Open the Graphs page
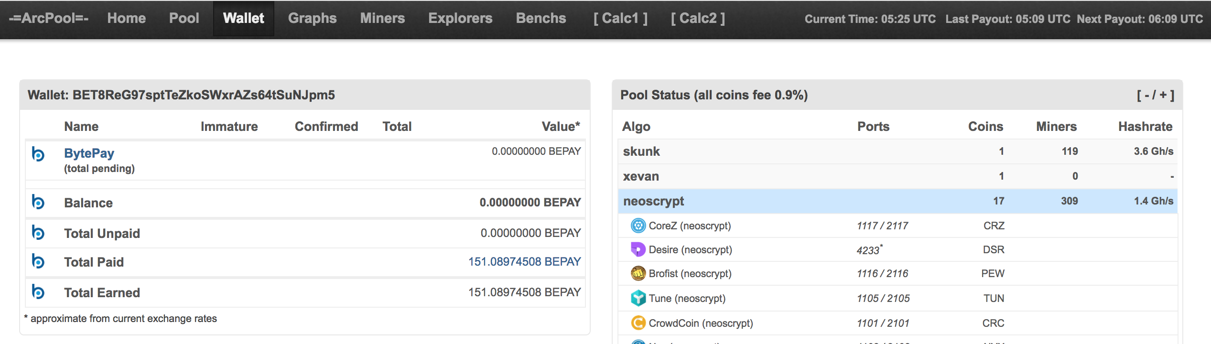The height and width of the screenshot is (344, 1211). (x=313, y=18)
